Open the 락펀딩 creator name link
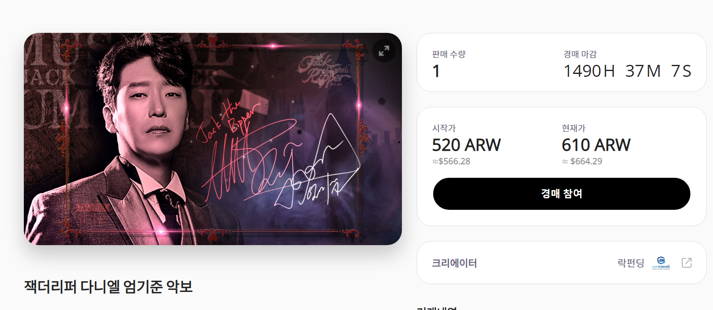 tap(631, 263)
